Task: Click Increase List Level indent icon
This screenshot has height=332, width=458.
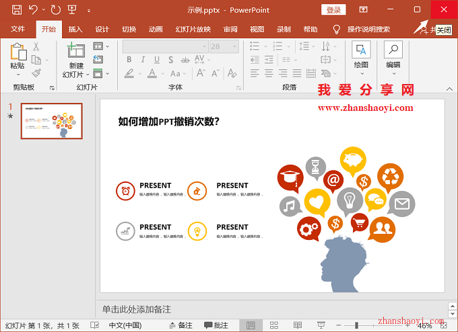Action: pyautogui.click(x=269, y=60)
